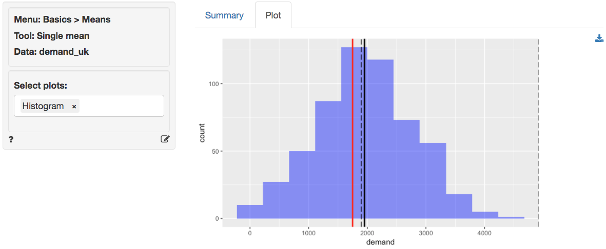This screenshot has height=249, width=606.
Task: Click the "Tool: Single mean" text
Action: pos(51,36)
